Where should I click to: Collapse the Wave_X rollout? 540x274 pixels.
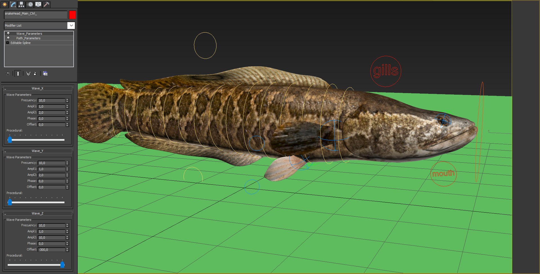click(38, 88)
